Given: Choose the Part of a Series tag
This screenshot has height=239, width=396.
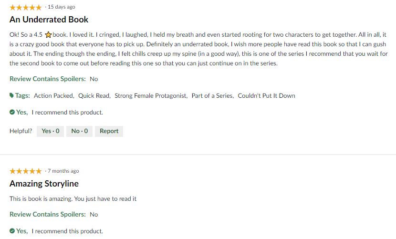Looking at the screenshot, I should coord(212,96).
